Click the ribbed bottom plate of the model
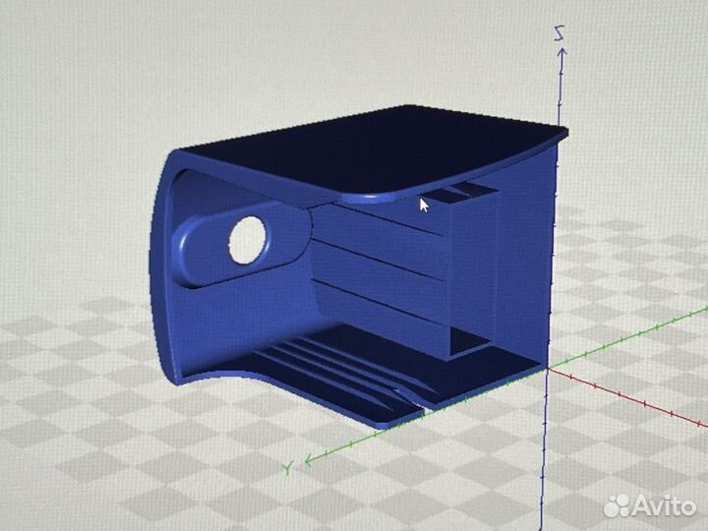708x531 pixels. tap(361, 375)
